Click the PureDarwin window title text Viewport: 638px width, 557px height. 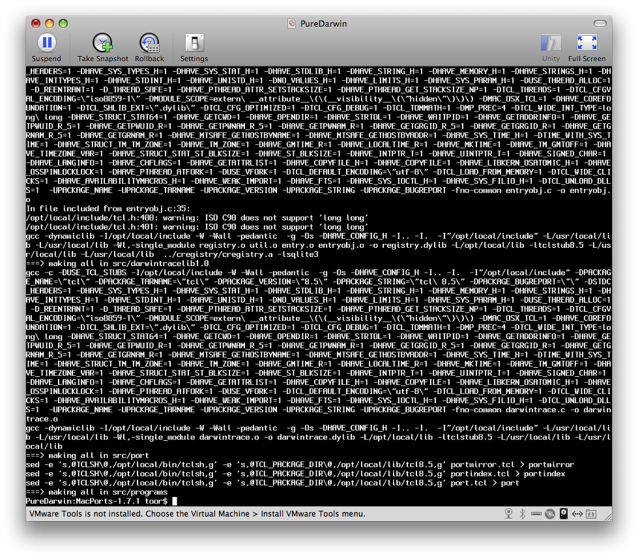[x=323, y=23]
